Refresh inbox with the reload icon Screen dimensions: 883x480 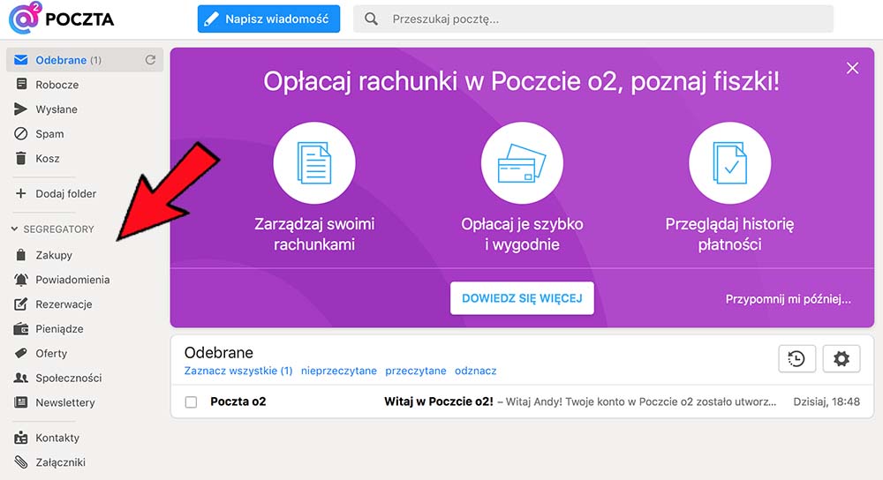point(150,60)
